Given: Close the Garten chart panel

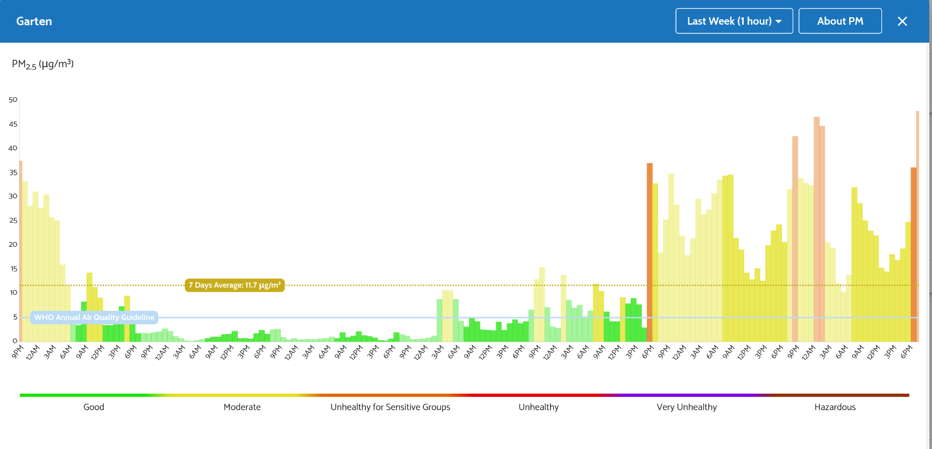Looking at the screenshot, I should tap(902, 21).
